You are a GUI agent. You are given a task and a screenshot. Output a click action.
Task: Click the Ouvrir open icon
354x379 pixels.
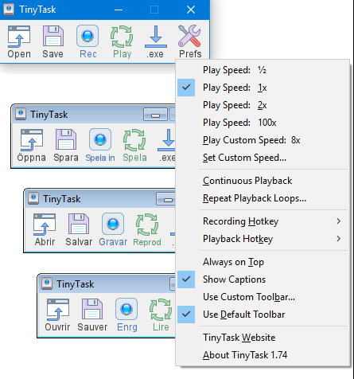tap(58, 310)
